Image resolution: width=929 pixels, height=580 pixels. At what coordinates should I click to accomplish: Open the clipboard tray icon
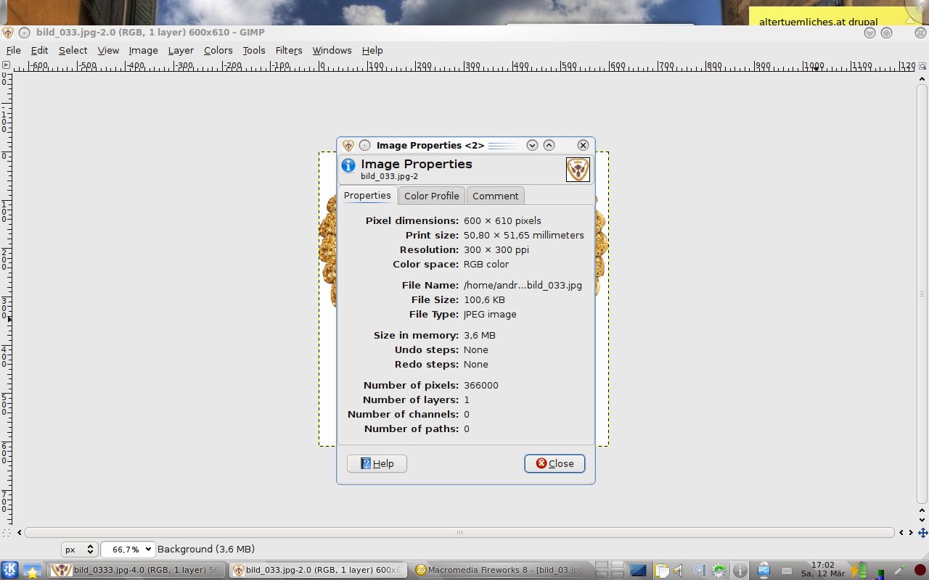[661, 571]
